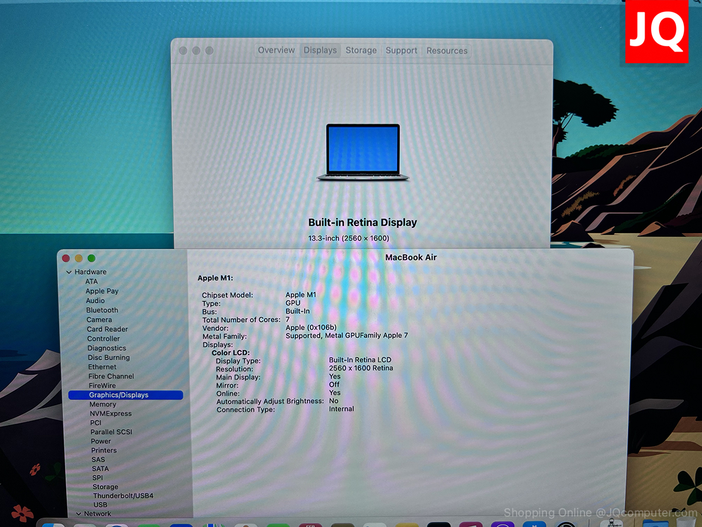702x527 pixels.
Task: Click the 'Main Display:' label
Action: click(x=238, y=378)
